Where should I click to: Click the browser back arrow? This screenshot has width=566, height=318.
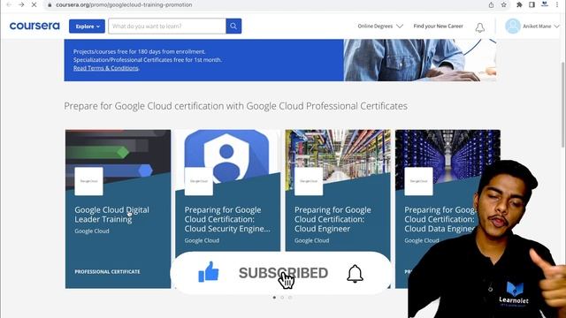[9, 4]
